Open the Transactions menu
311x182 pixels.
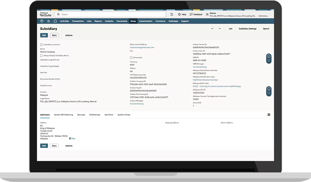78,21
